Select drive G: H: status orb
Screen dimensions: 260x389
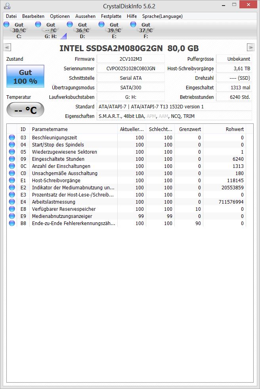pyautogui.click(x=38, y=24)
